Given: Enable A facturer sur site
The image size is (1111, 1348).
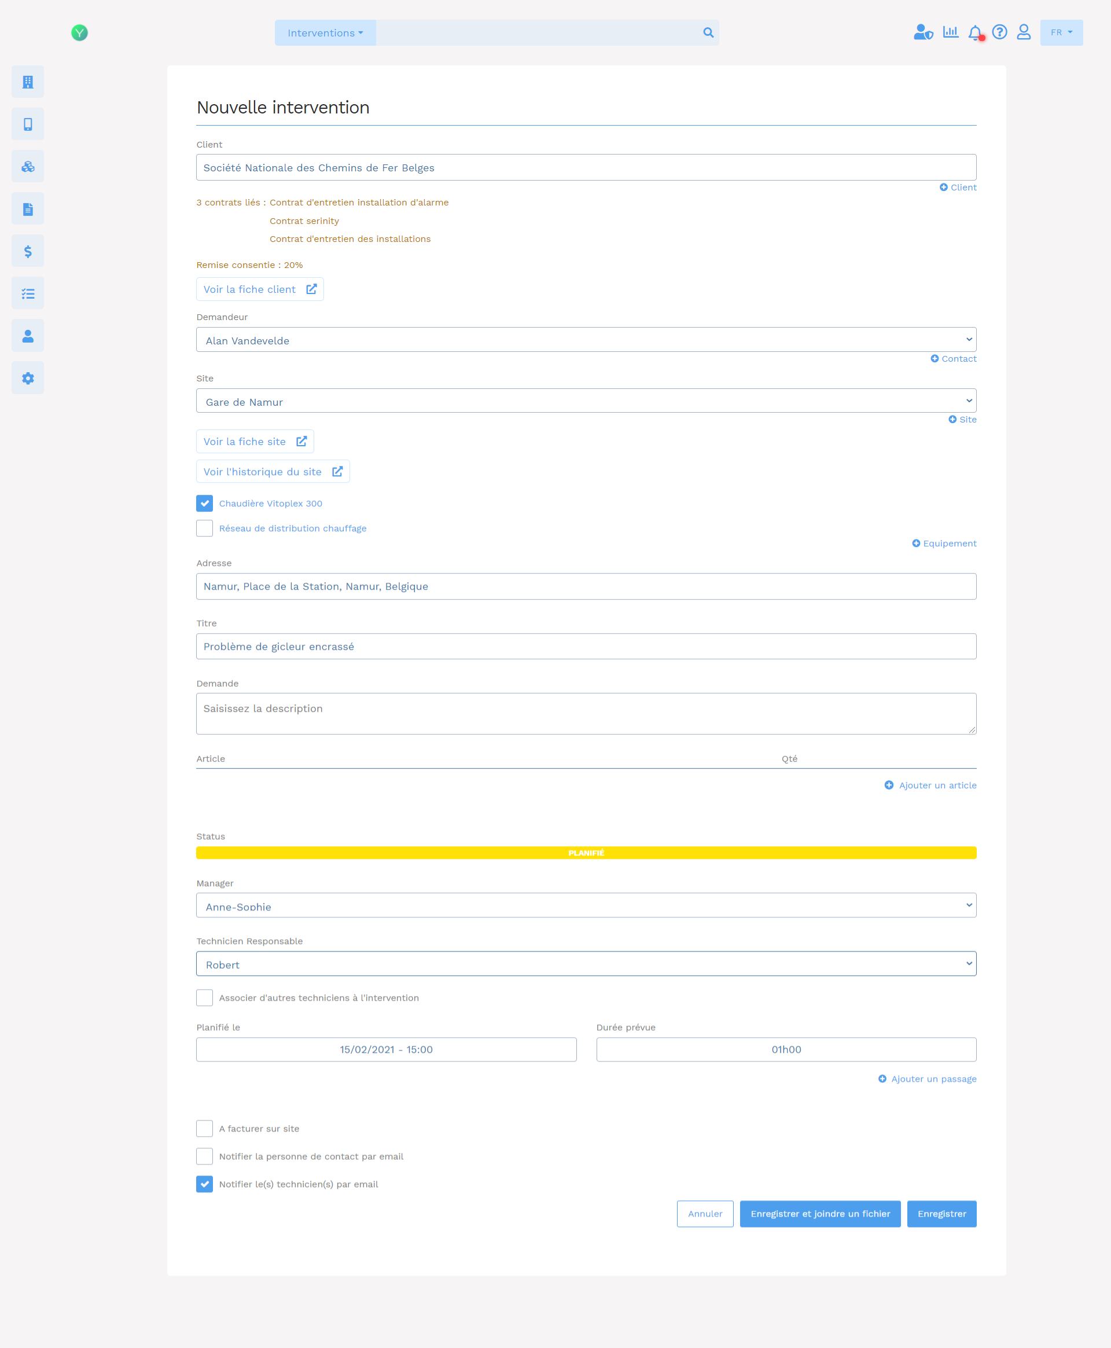Looking at the screenshot, I should pyautogui.click(x=204, y=1129).
